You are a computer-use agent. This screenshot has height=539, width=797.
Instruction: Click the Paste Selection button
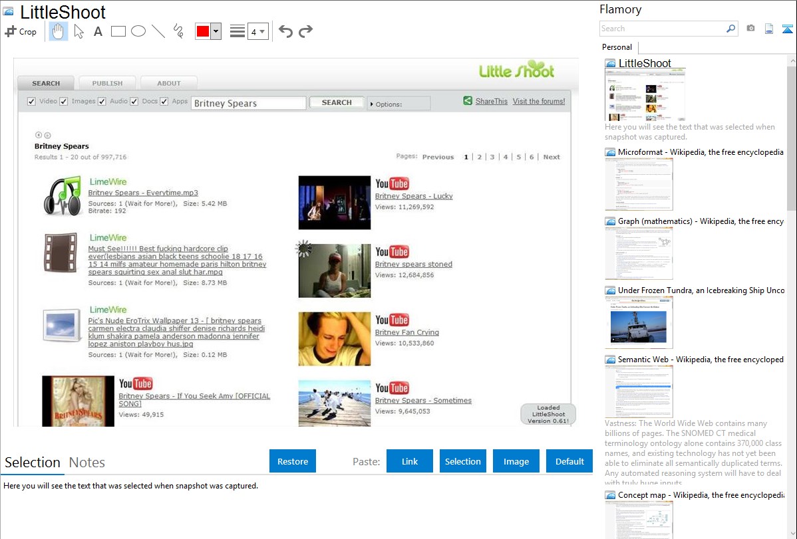pyautogui.click(x=462, y=461)
